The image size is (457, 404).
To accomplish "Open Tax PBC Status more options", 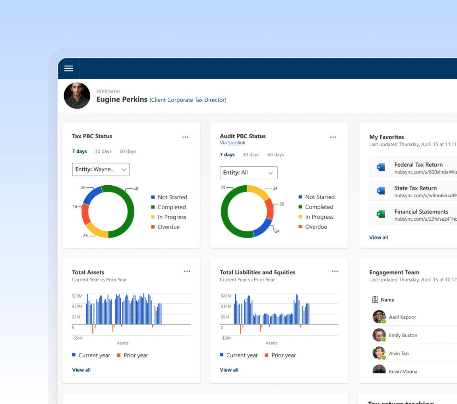I will [x=185, y=137].
